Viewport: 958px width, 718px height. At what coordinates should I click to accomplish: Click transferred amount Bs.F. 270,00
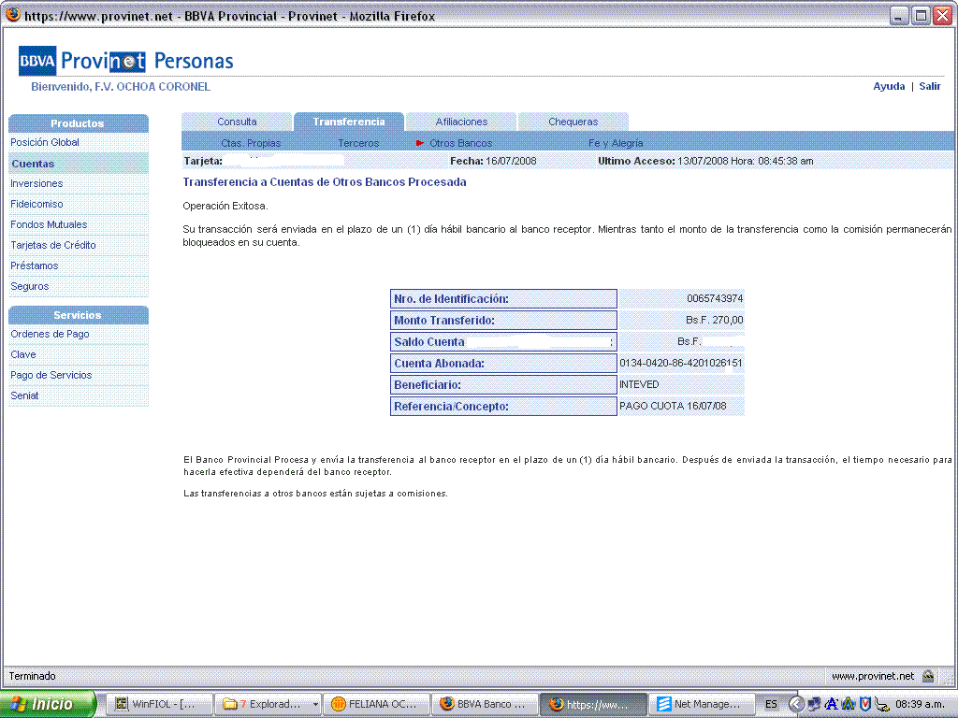pyautogui.click(x=714, y=320)
